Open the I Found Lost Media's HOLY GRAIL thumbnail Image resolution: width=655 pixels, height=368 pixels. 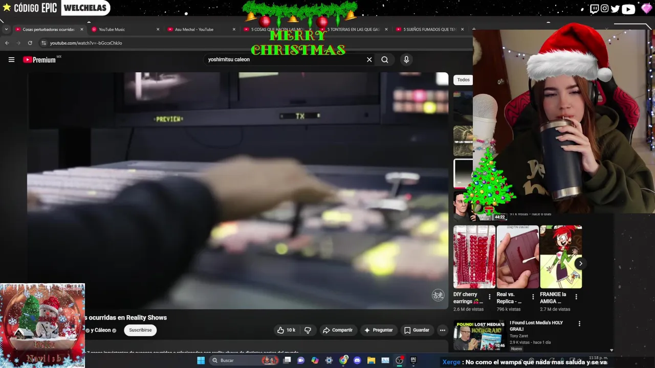[x=479, y=335]
